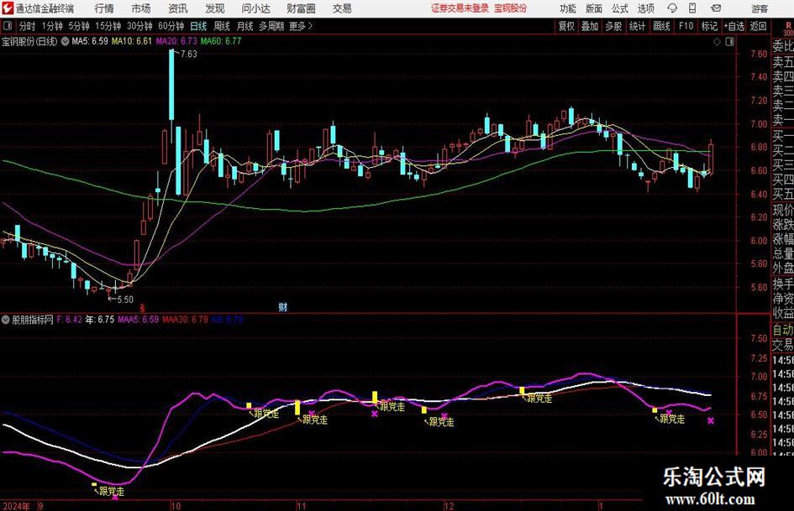794x511 pixels.
Task: Click the 画线 drawing button
Action: pyautogui.click(x=662, y=26)
